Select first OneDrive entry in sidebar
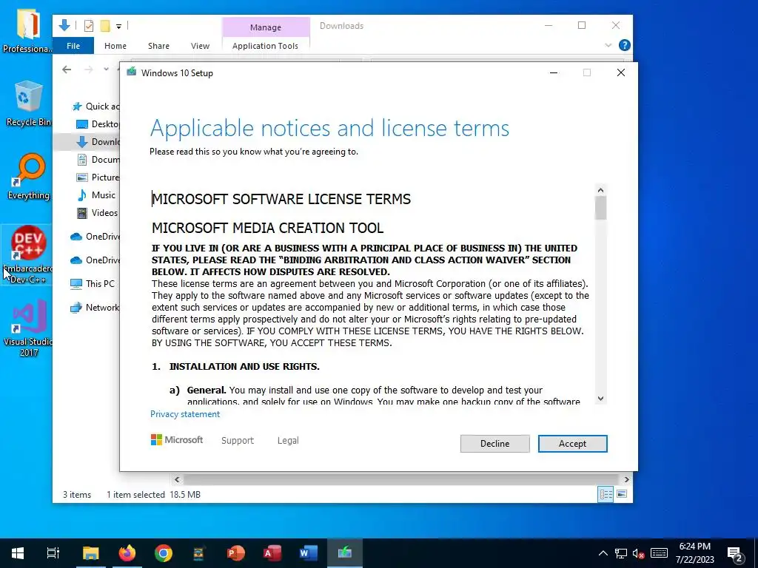Viewport: 758px width, 568px height. [x=95, y=237]
